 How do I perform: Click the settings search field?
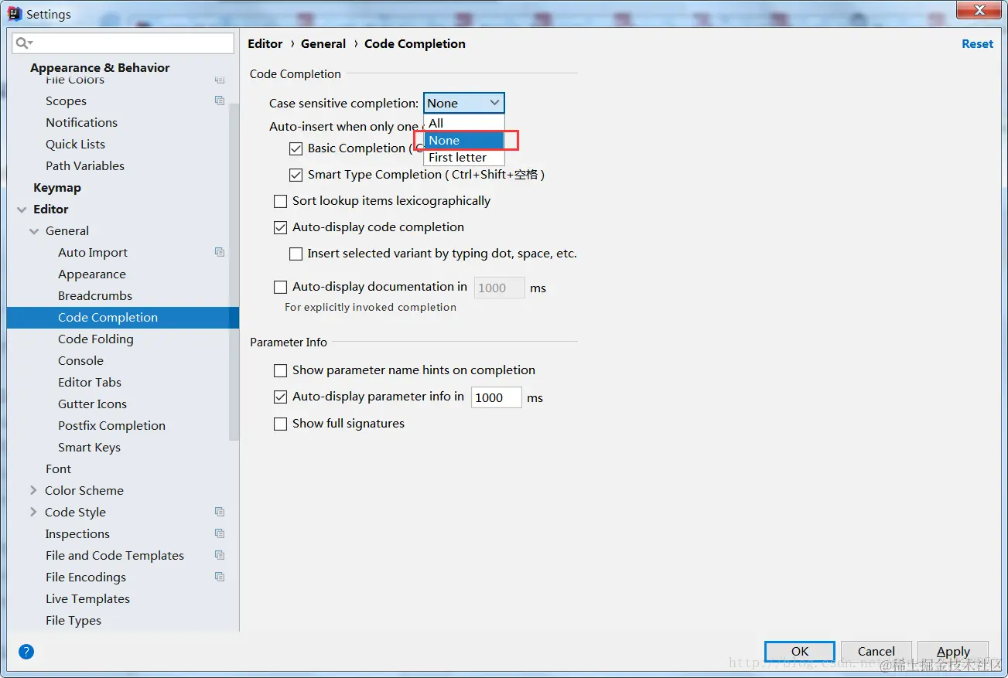pos(123,43)
